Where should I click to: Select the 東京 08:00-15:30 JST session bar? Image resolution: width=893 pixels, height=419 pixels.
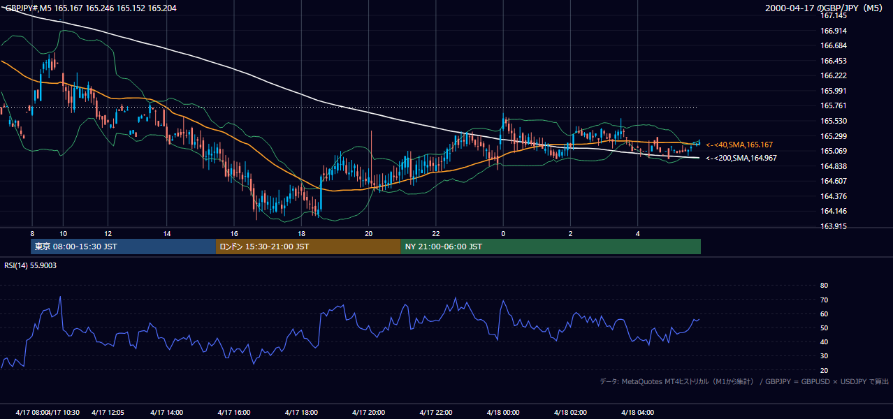click(123, 247)
